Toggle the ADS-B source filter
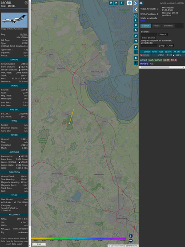Screen dimensions: 185x247 point(144,60)
